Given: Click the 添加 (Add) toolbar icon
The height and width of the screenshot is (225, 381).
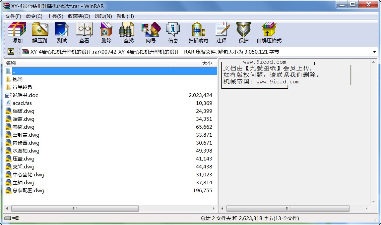Looking at the screenshot, I should (17, 33).
